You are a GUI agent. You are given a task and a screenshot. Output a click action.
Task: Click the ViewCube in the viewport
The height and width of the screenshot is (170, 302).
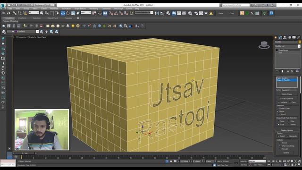point(264,45)
